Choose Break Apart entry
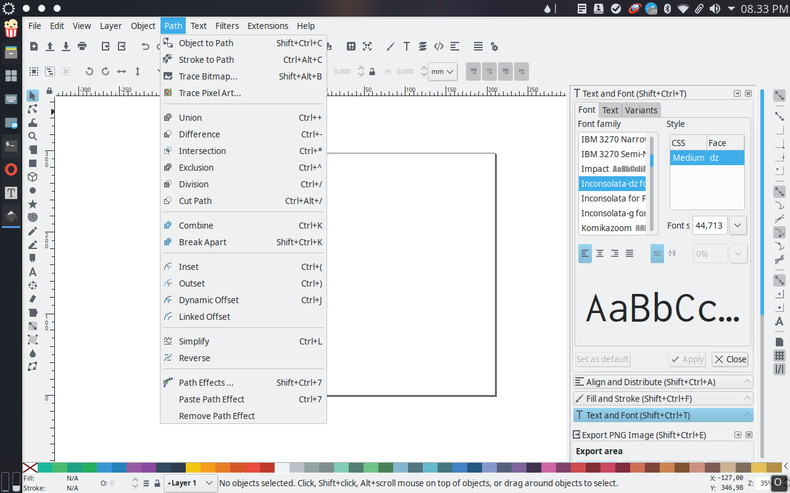790x493 pixels. 243,242
